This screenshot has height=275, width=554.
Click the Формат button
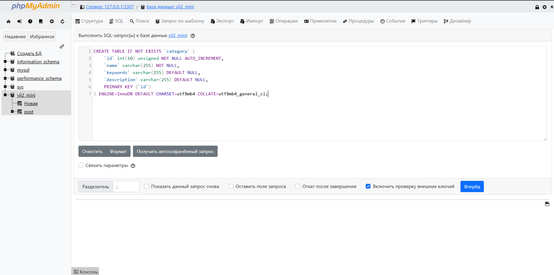click(118, 151)
